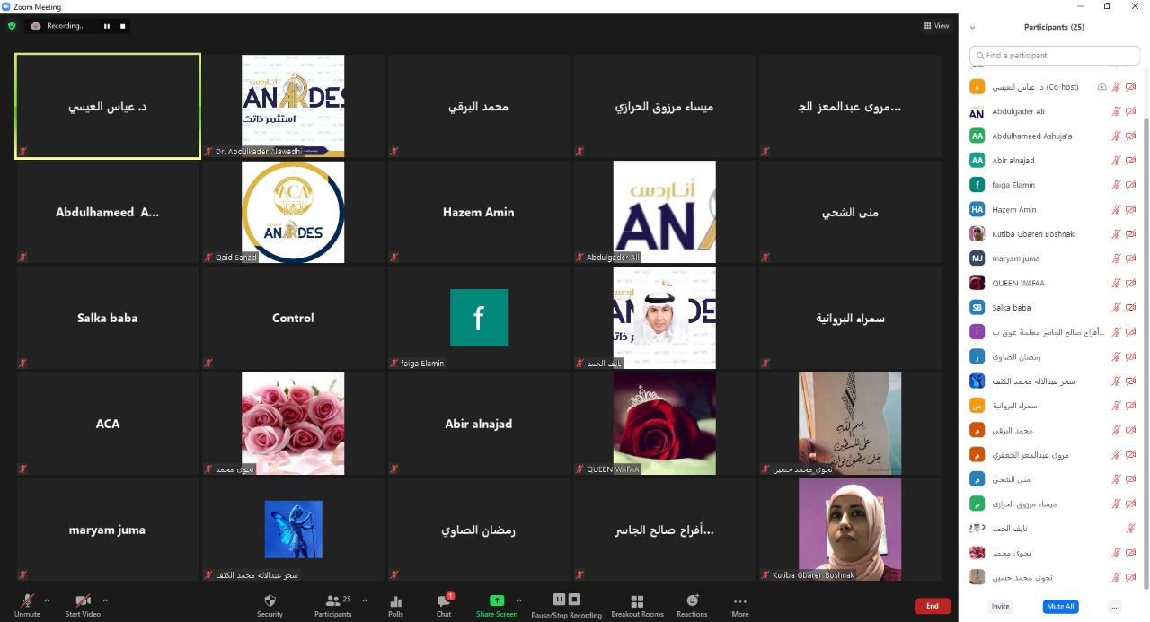Open the View layout menu
The image size is (1150, 622).
(x=936, y=26)
